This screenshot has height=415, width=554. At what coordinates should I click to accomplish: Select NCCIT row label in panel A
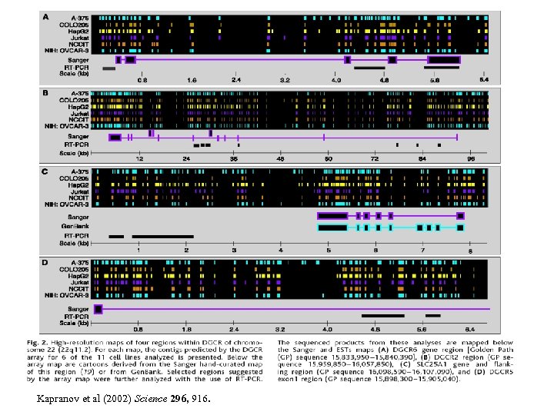tap(78, 44)
